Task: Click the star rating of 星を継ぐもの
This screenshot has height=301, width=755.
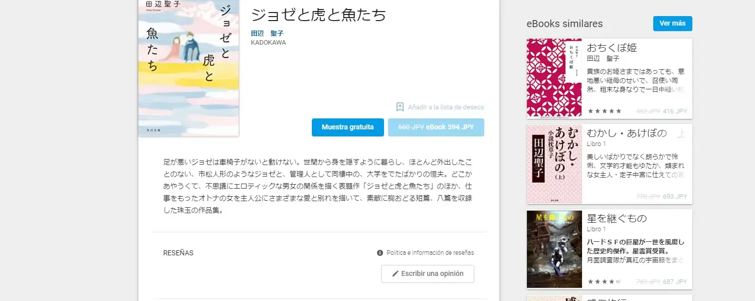Action: pos(605,282)
